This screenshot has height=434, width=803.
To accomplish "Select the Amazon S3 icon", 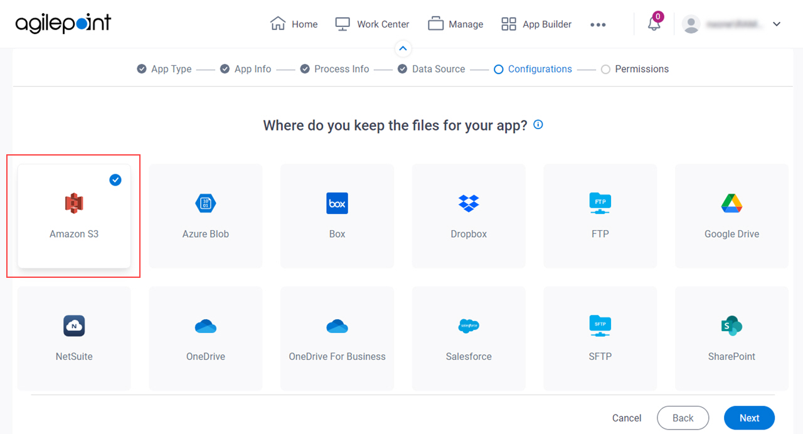I will coord(74,203).
